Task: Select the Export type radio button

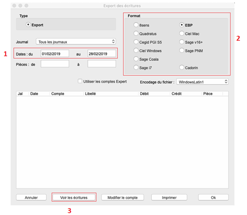Action: [x=28, y=25]
